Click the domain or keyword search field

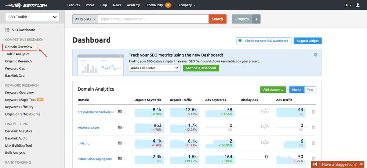click(x=153, y=19)
